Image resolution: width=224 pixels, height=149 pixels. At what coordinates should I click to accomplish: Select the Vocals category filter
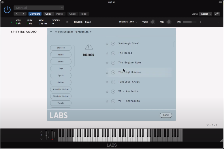pyautogui.click(x=61, y=103)
